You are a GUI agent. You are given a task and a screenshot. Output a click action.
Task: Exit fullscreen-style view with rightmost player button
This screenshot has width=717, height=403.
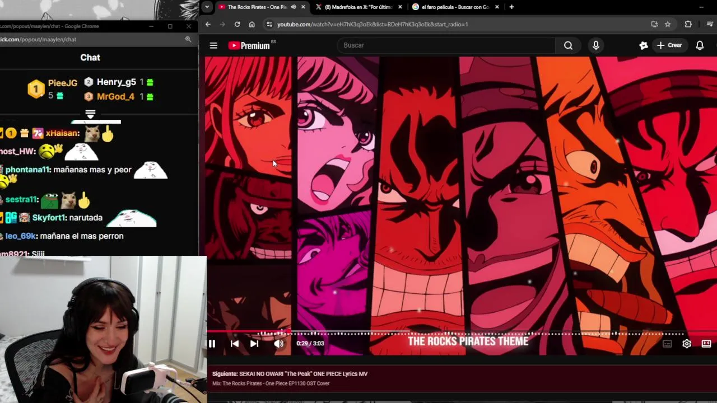point(706,344)
